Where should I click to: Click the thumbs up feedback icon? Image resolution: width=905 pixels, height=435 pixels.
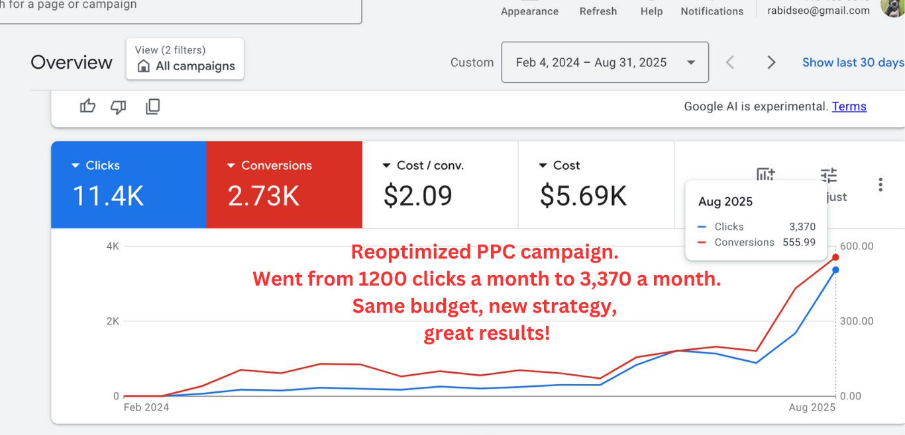point(87,106)
